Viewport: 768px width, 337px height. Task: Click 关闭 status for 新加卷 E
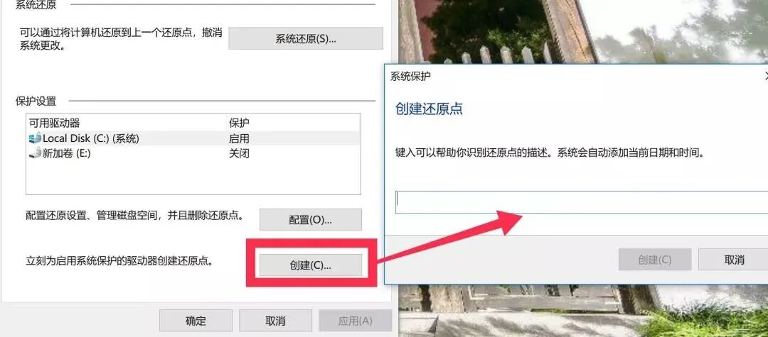click(x=239, y=153)
